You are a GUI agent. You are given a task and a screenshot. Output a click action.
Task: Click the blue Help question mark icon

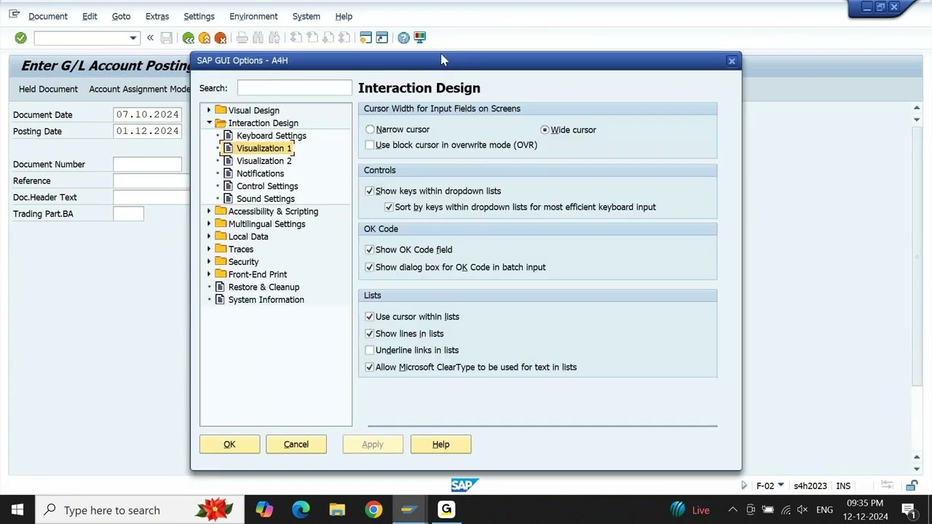tap(403, 38)
